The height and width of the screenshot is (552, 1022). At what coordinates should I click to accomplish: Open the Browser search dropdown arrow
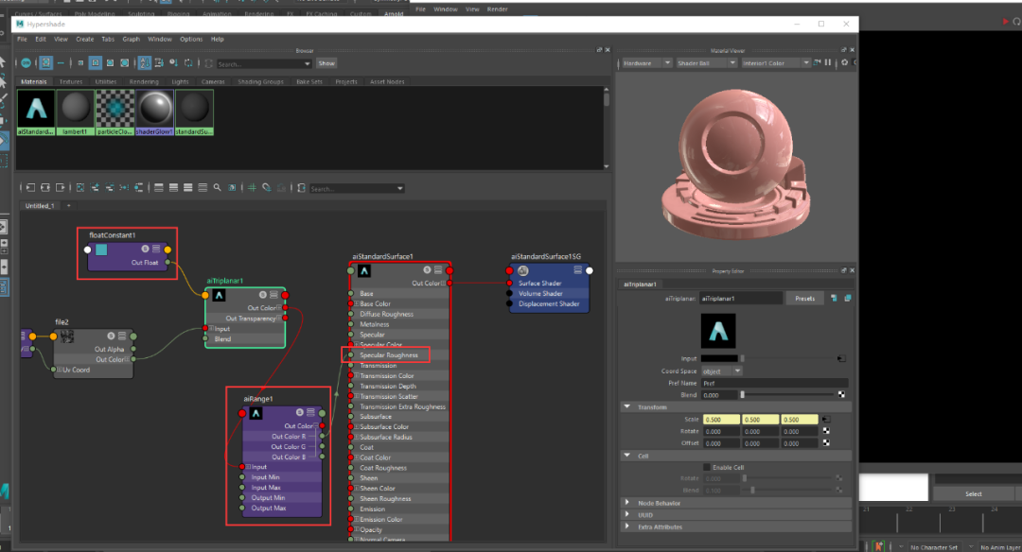tap(308, 63)
